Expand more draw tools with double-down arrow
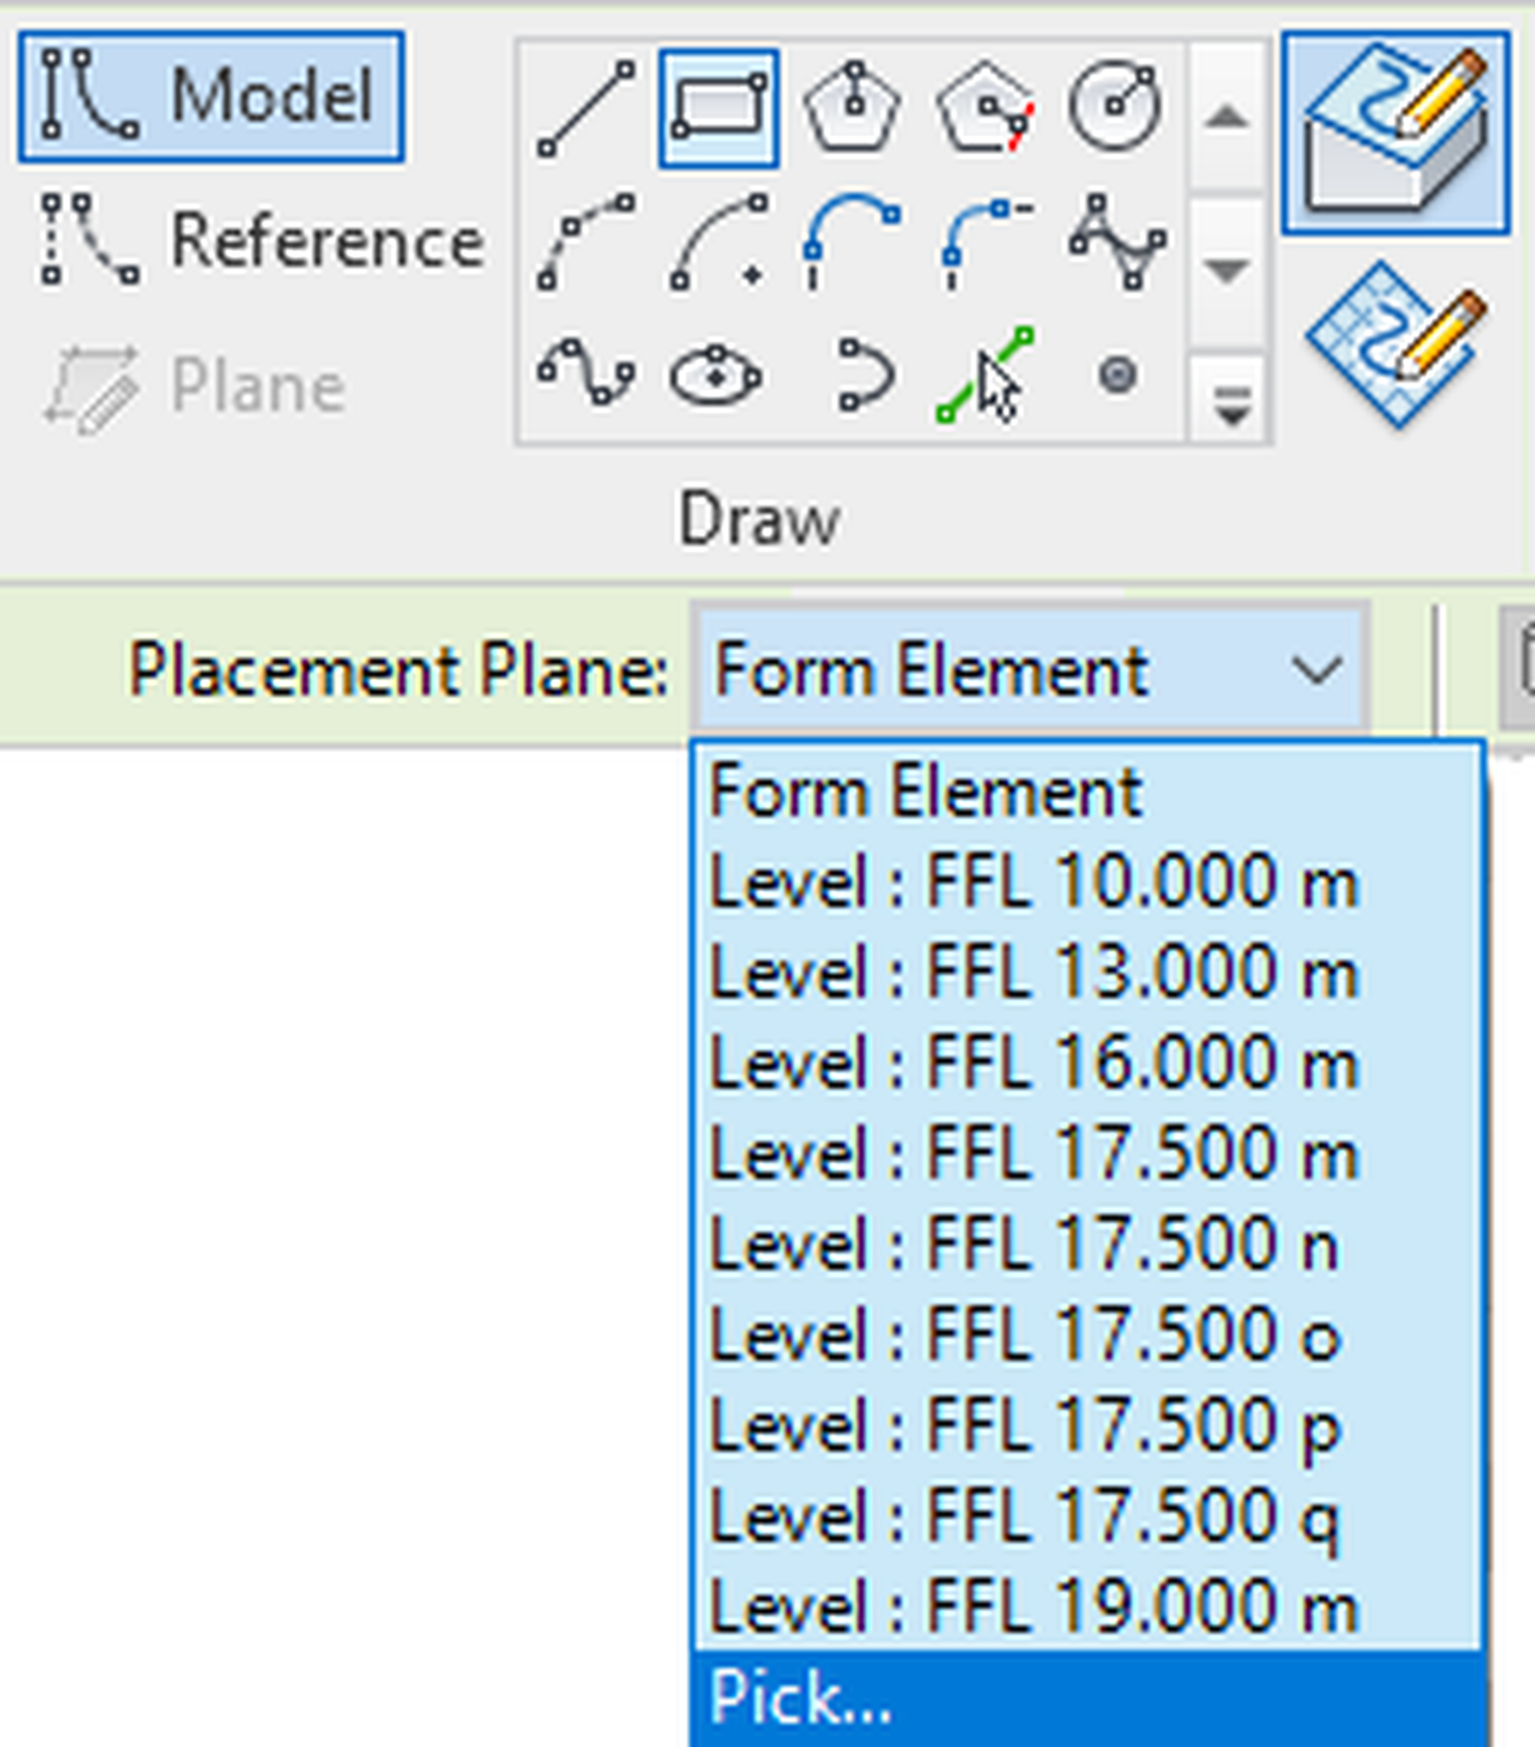 1229,401
